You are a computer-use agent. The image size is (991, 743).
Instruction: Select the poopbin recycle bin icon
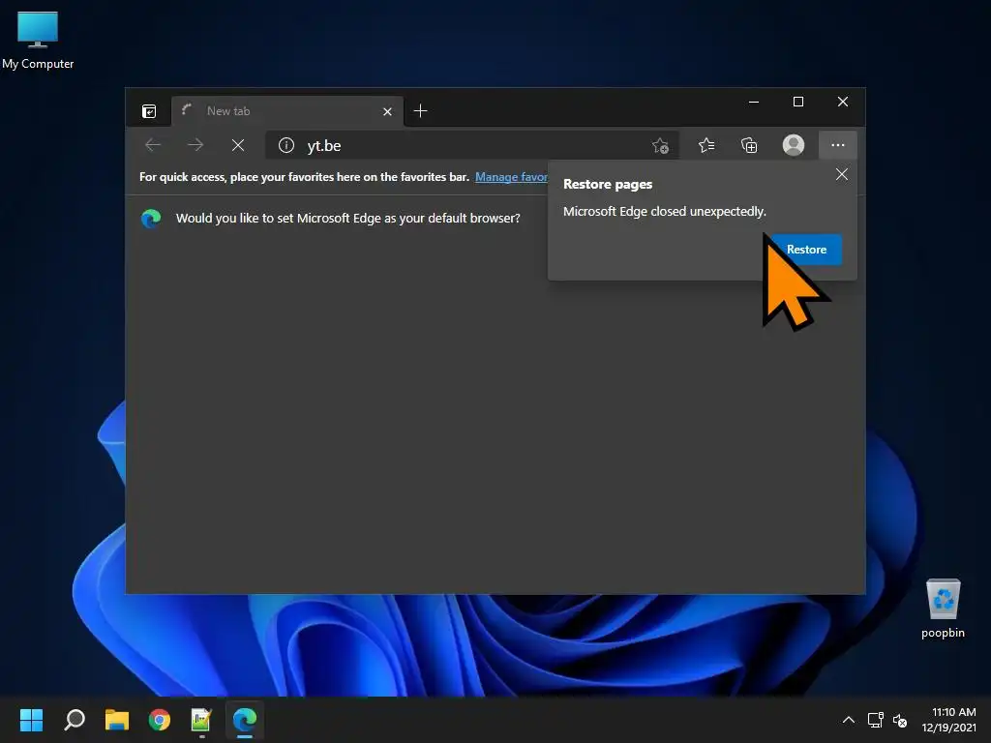943,609
